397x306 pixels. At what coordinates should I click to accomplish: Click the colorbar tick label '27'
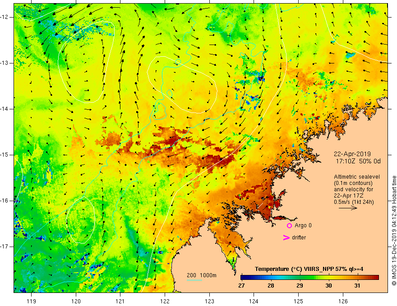click(x=241, y=286)
